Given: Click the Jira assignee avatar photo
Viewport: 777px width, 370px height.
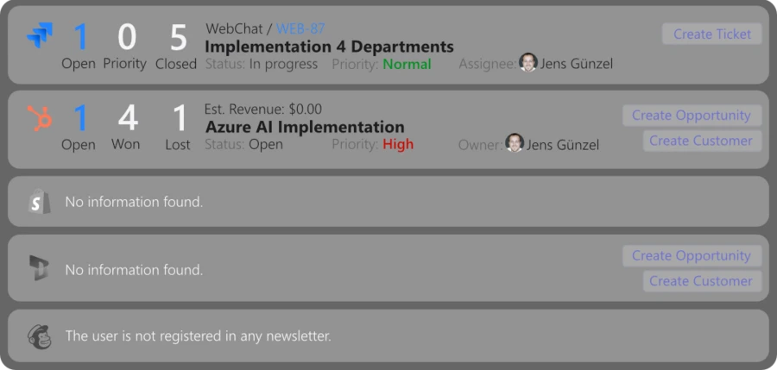Looking at the screenshot, I should click(x=527, y=63).
